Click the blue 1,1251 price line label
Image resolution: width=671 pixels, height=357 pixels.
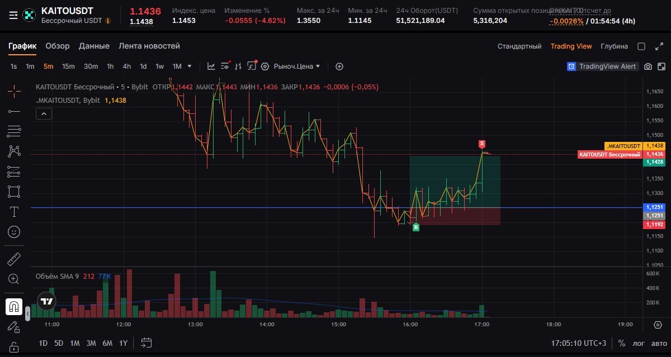click(x=654, y=207)
